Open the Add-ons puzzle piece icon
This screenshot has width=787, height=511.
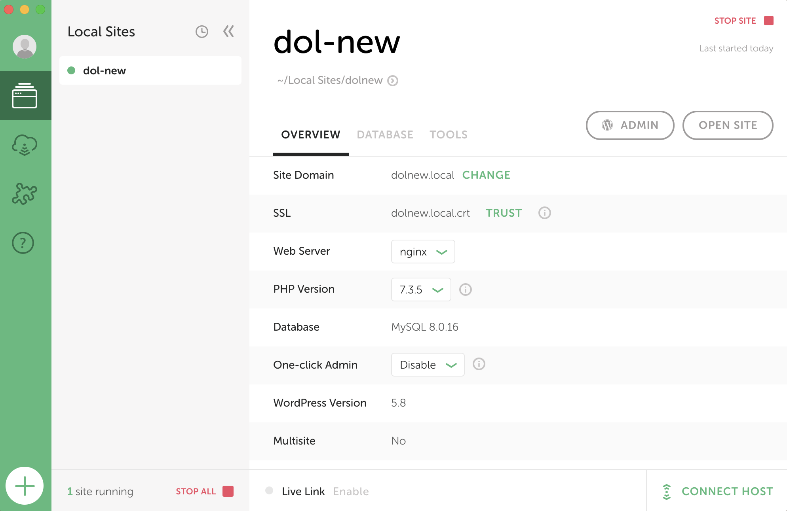[x=25, y=194]
